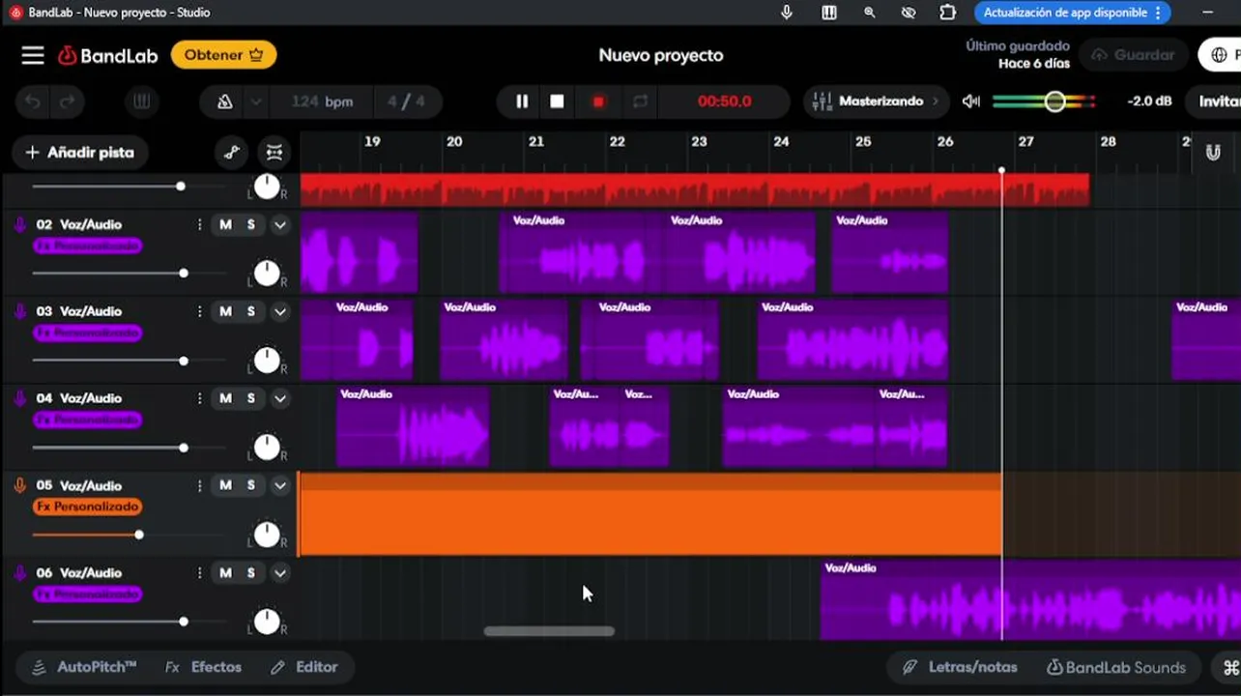Open track 03 three-dot menu
Screen dimensions: 1241x696
pyautogui.click(x=199, y=311)
